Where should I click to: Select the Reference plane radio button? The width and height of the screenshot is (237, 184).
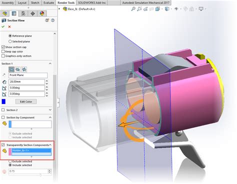[x=10, y=36]
